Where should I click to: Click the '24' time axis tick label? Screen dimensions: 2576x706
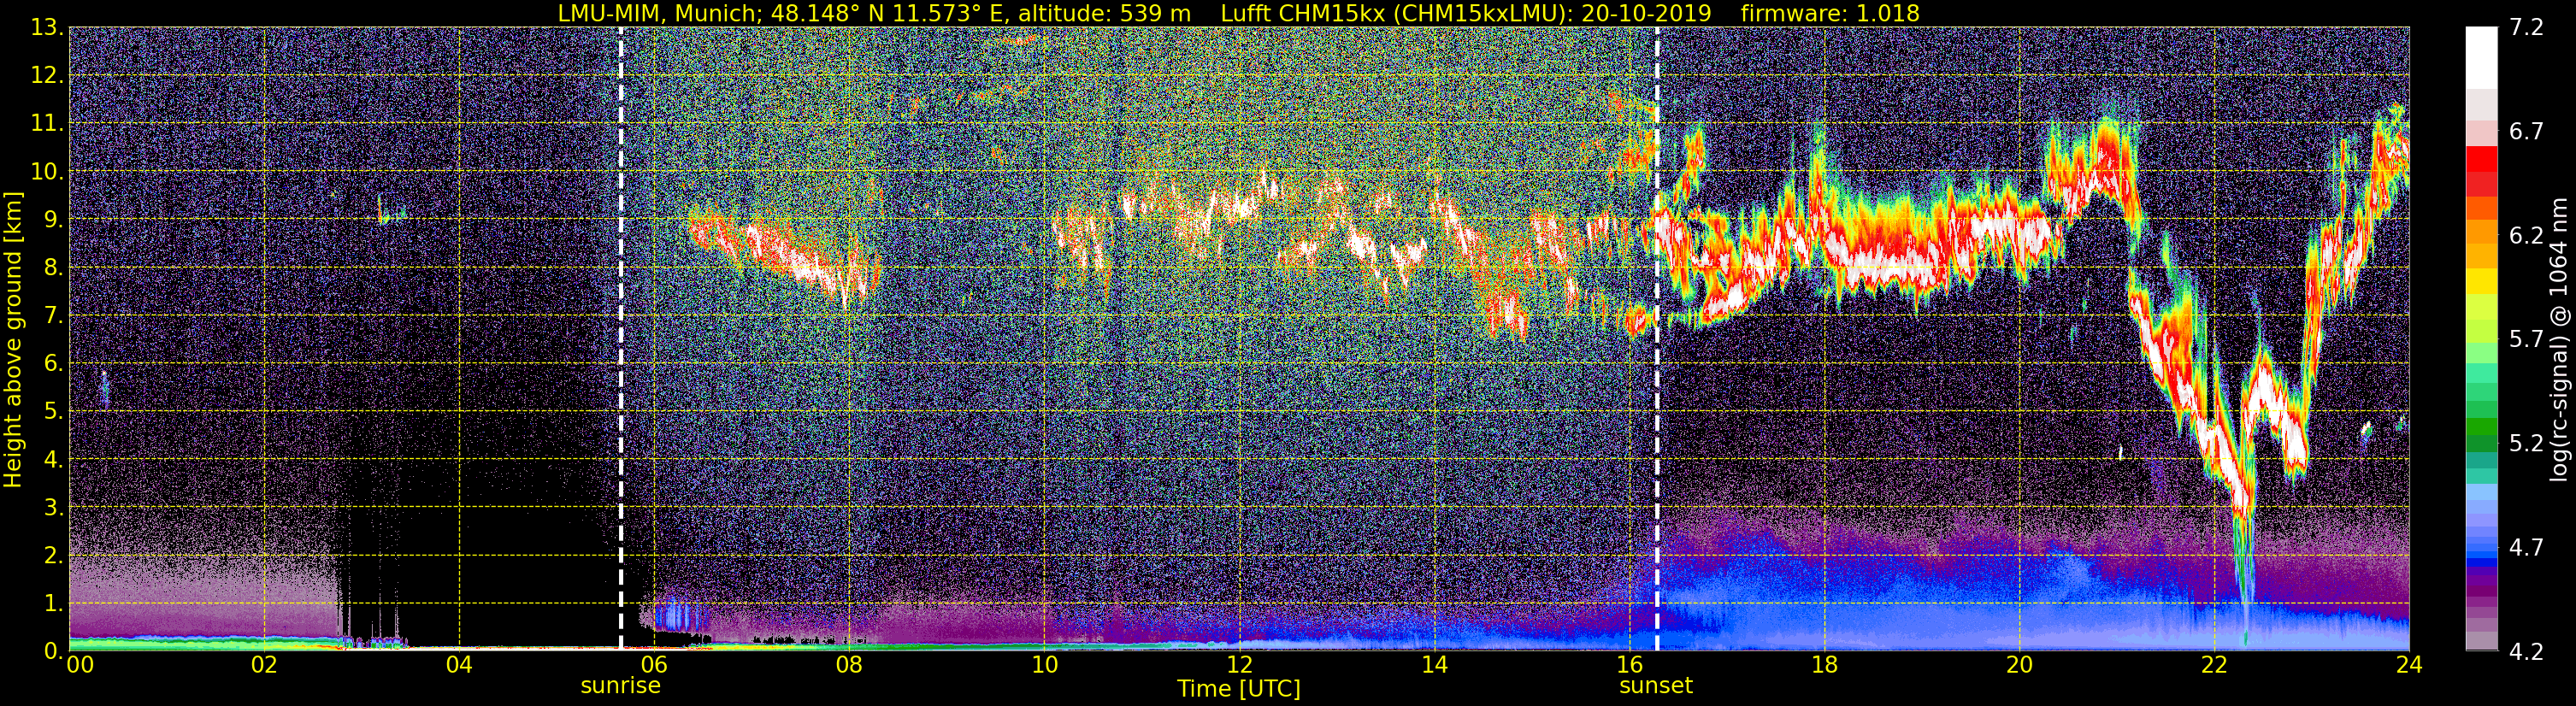2409,666
